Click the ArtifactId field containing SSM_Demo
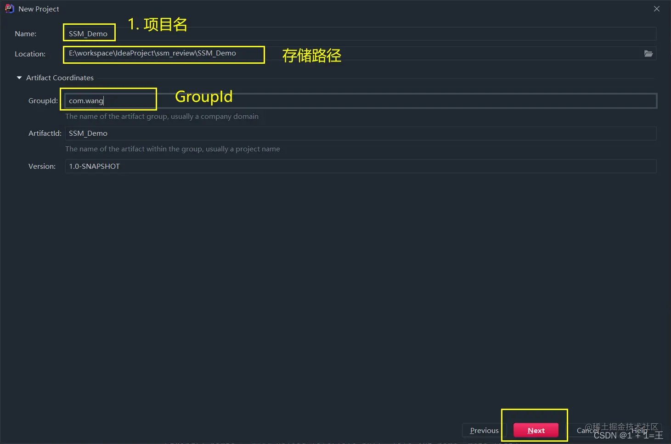Image resolution: width=671 pixels, height=444 pixels. click(361, 133)
